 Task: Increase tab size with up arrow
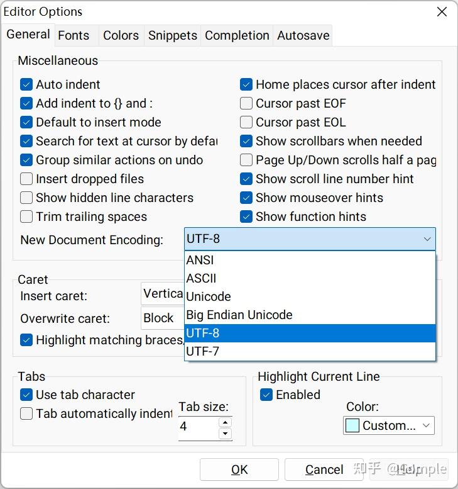225,422
